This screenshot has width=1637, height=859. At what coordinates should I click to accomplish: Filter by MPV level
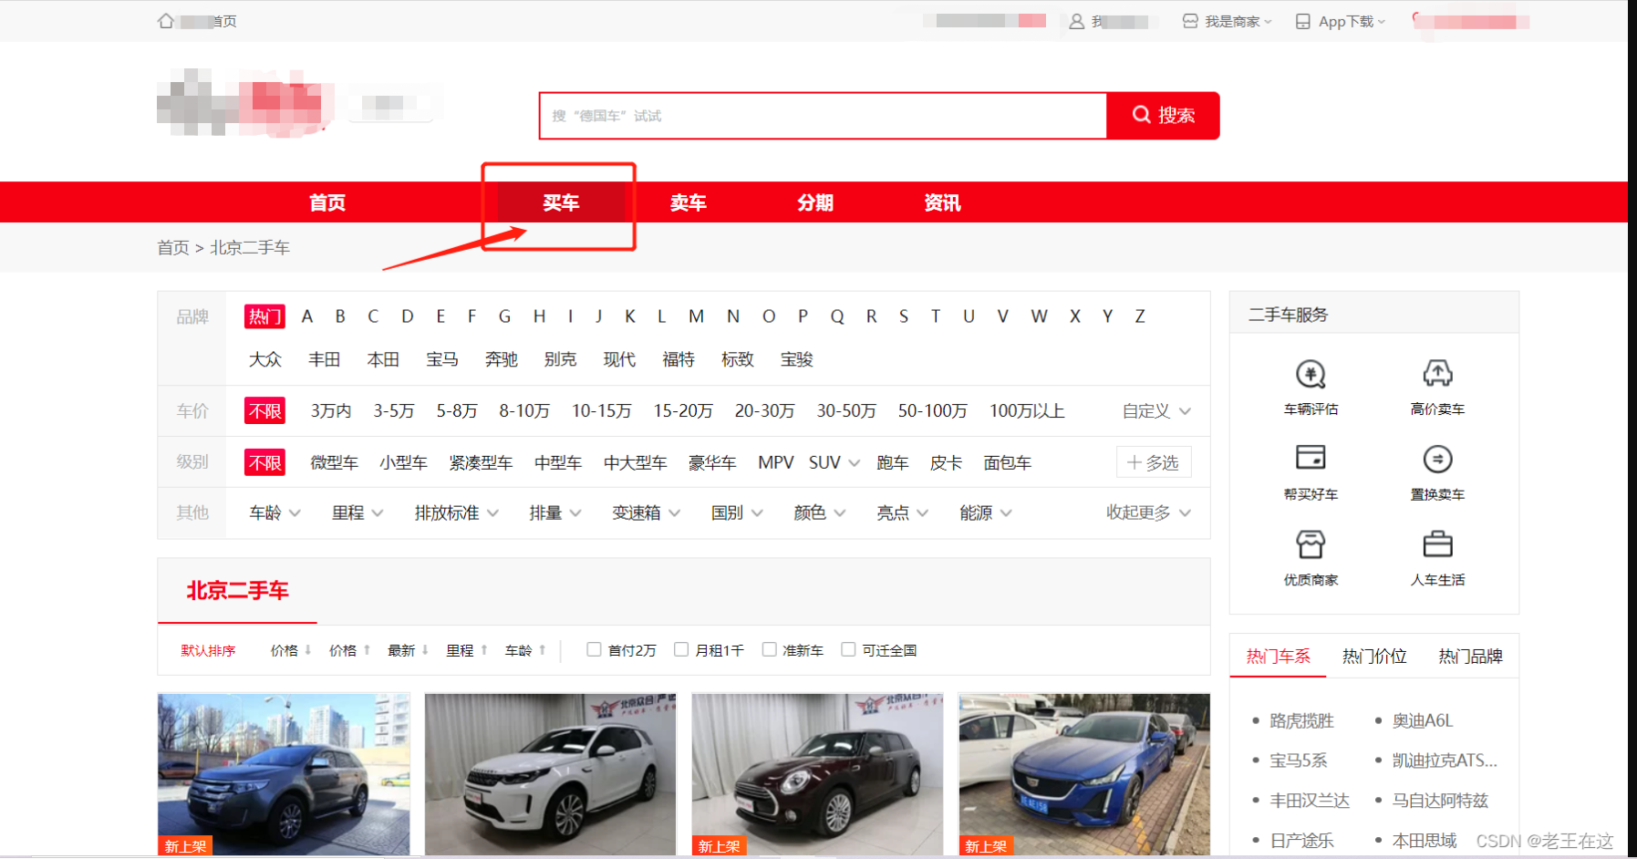coord(776,463)
